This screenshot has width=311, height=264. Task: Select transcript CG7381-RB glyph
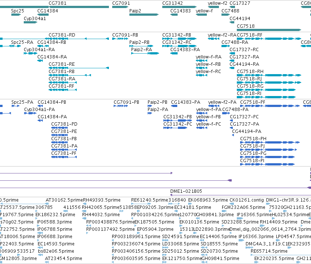pos(70,75)
